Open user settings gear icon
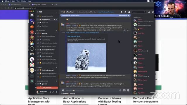This screenshot has width=187, height=105. (56, 92)
